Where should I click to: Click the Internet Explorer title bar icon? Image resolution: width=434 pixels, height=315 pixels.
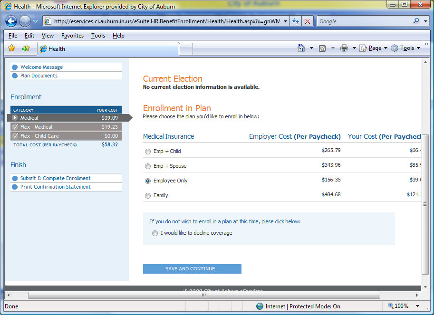click(8, 6)
